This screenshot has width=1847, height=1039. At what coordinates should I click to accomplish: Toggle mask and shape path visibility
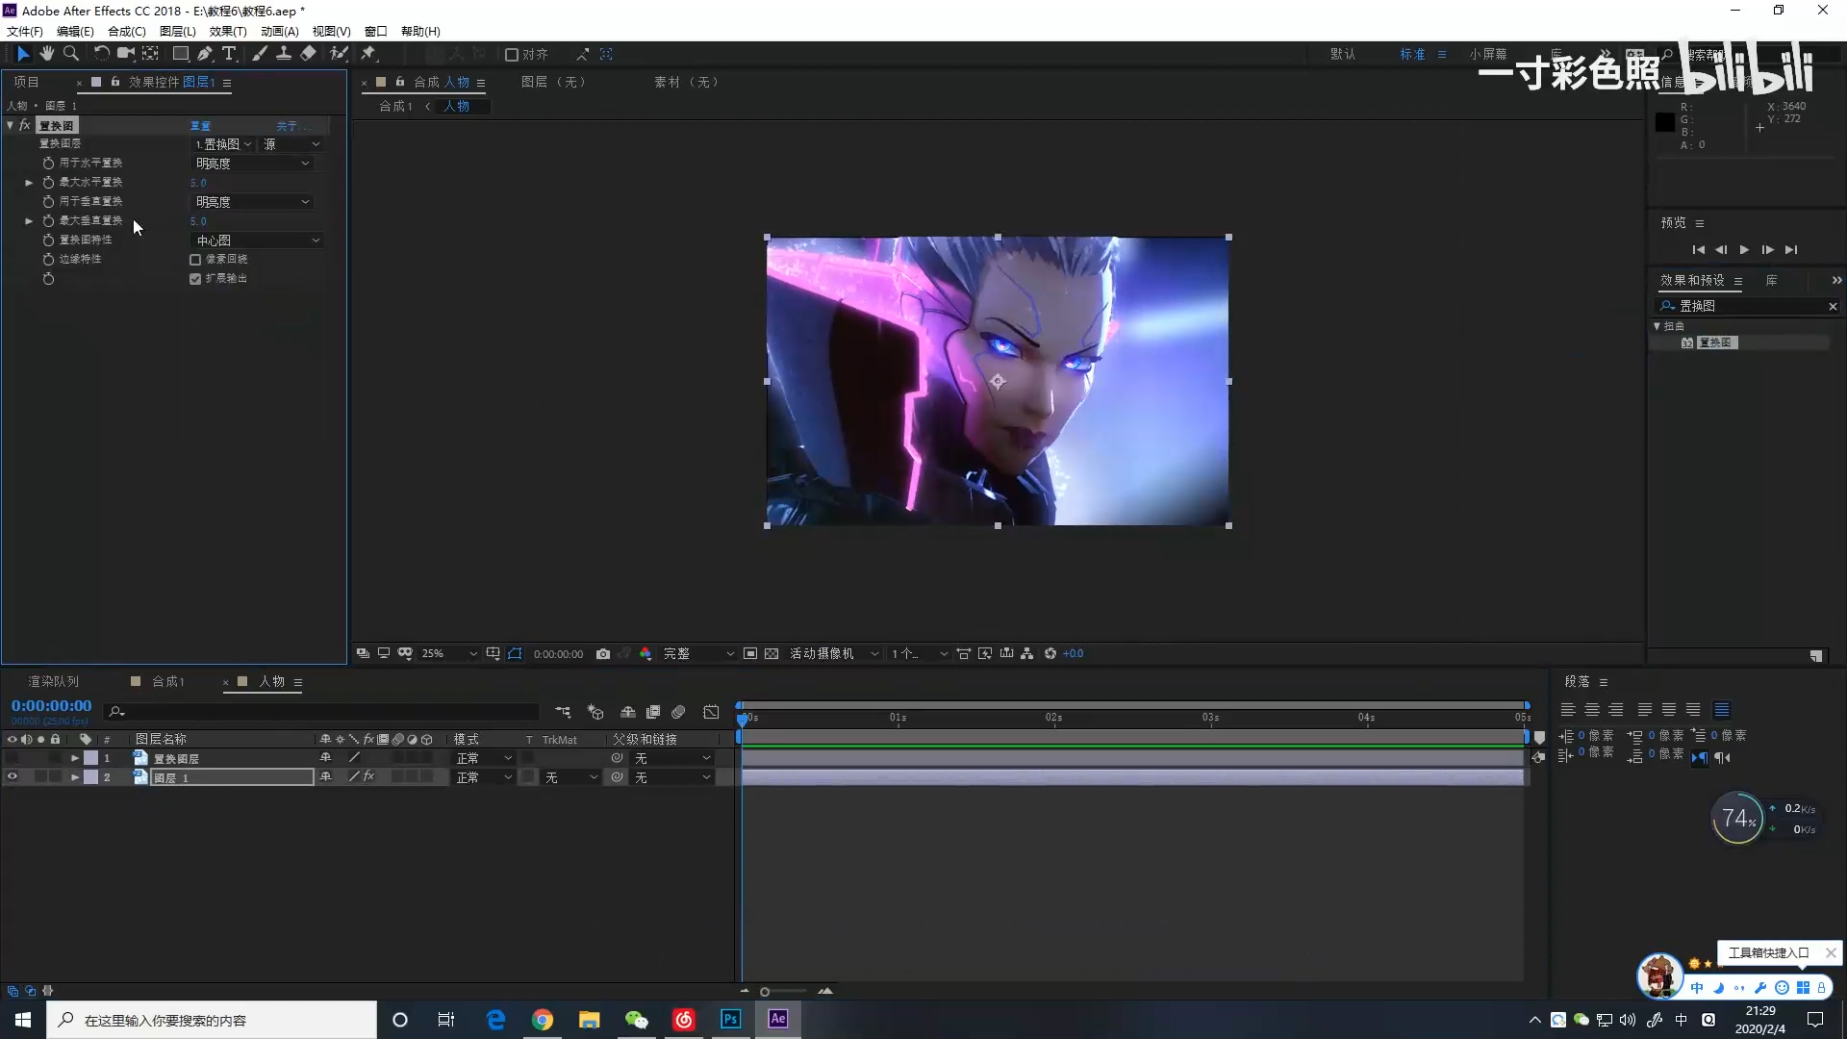(515, 653)
